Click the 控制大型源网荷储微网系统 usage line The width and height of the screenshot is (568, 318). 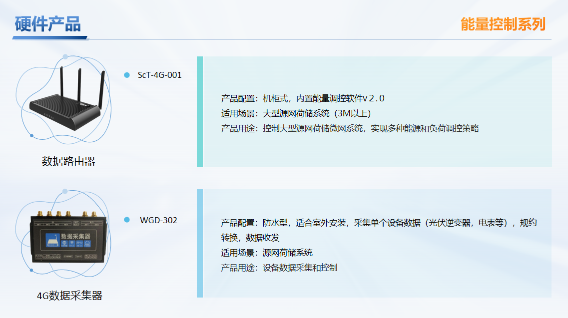point(350,128)
